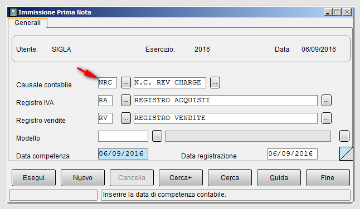Click the Esercizio value 2016
Screen dimensions: 360x209
pyautogui.click(x=202, y=49)
